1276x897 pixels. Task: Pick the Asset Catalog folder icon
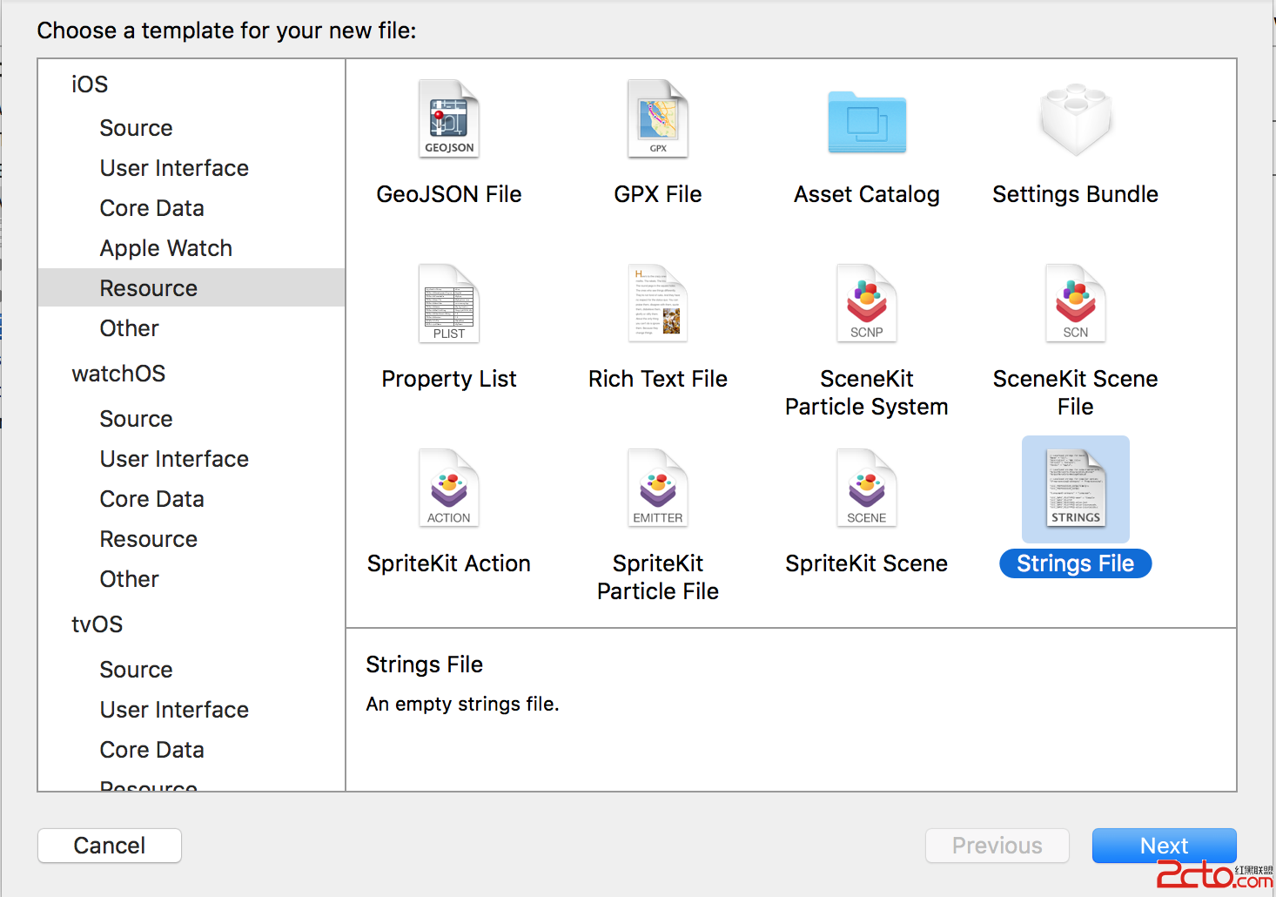click(867, 122)
